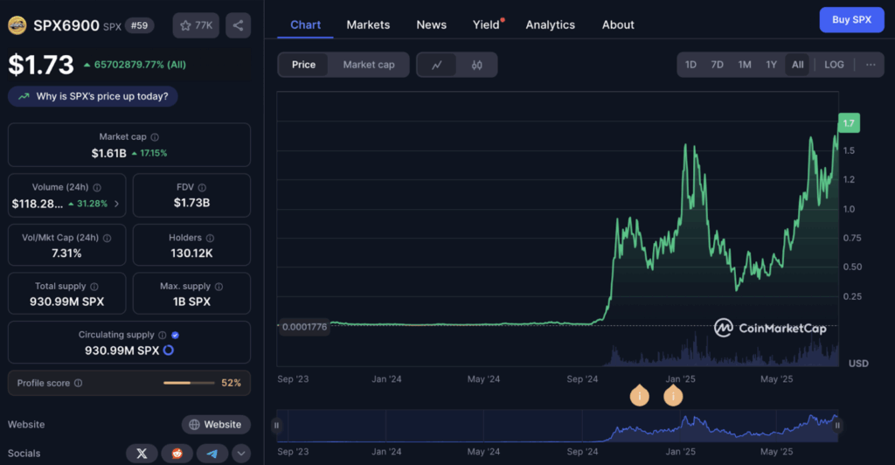Star SPX6900 to add to watchlist

click(196, 25)
